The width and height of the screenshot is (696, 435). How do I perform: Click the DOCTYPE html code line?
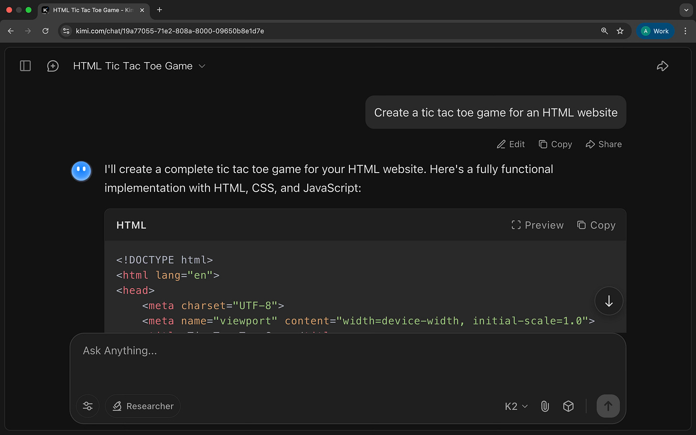tap(164, 260)
